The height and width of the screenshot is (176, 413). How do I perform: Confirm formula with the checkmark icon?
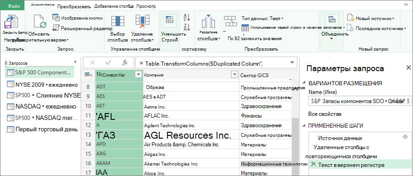click(x=108, y=62)
